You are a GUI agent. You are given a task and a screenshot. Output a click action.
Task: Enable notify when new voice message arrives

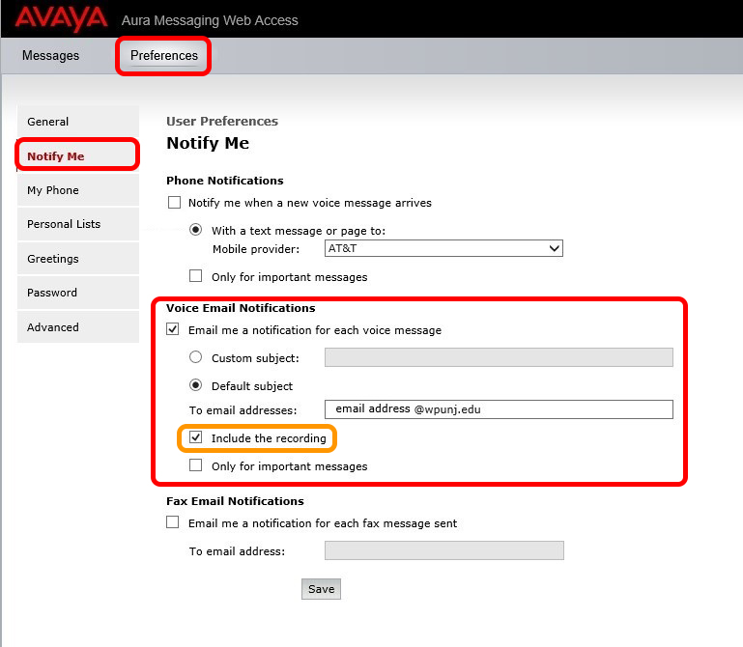[175, 203]
